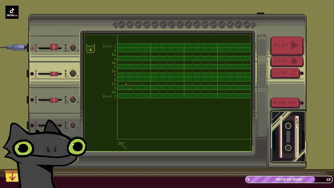Viewport: 334px width, 188px height.
Task: Toggle the ninth checkmark in the top row
Action: [x=188, y=25]
